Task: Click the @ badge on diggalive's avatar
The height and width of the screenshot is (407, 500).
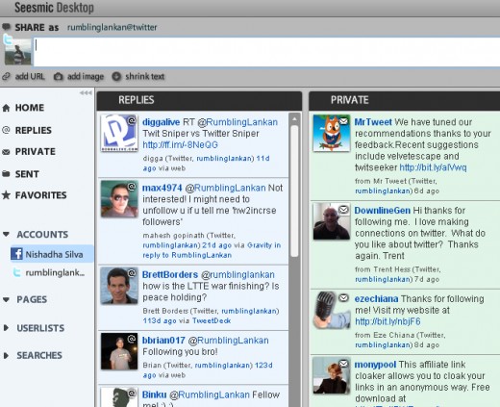Action: click(132, 120)
